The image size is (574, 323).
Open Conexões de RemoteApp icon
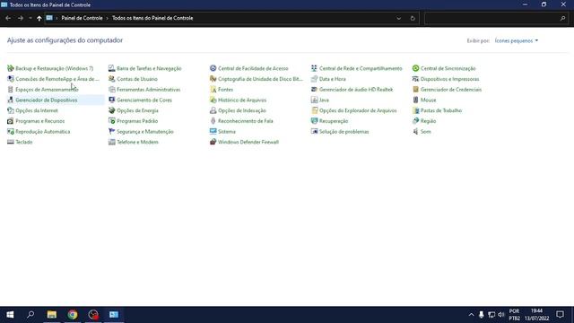tap(10, 79)
